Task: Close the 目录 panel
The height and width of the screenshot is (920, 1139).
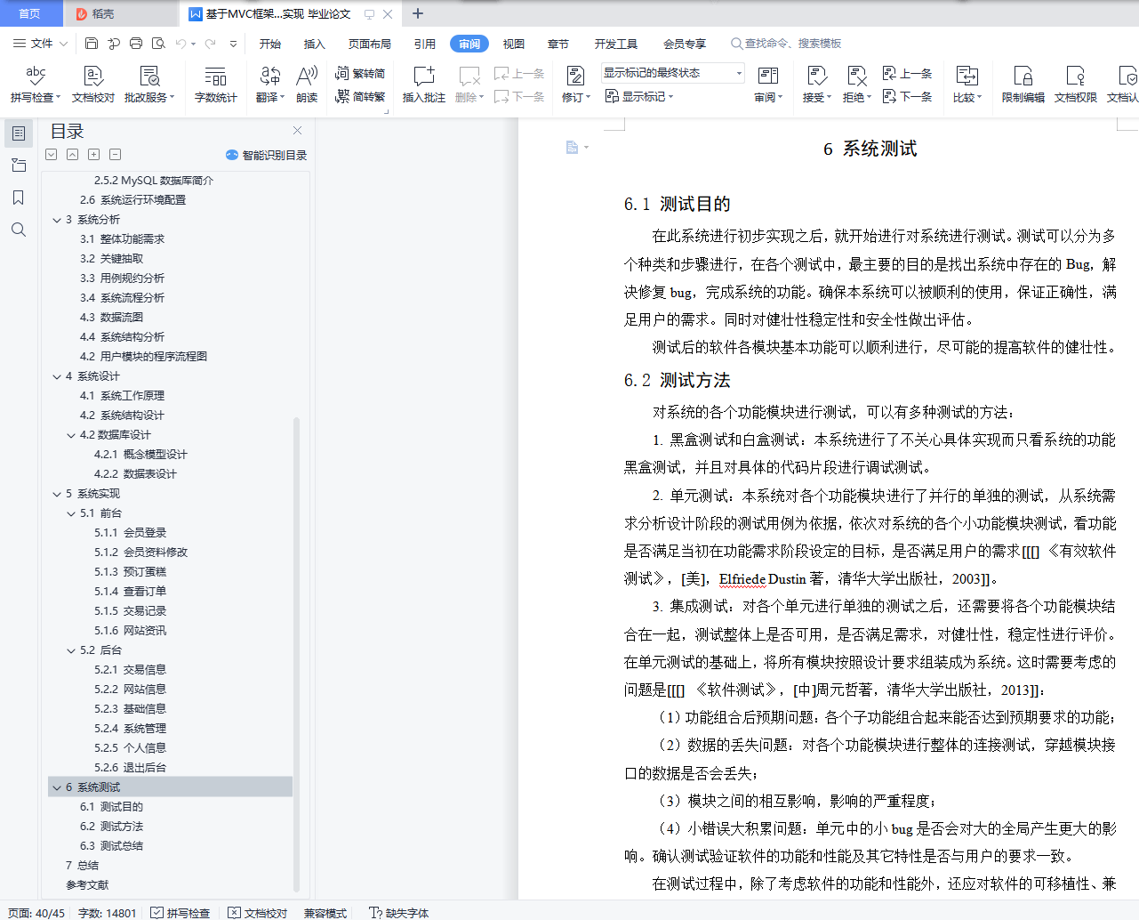Action: (x=298, y=130)
